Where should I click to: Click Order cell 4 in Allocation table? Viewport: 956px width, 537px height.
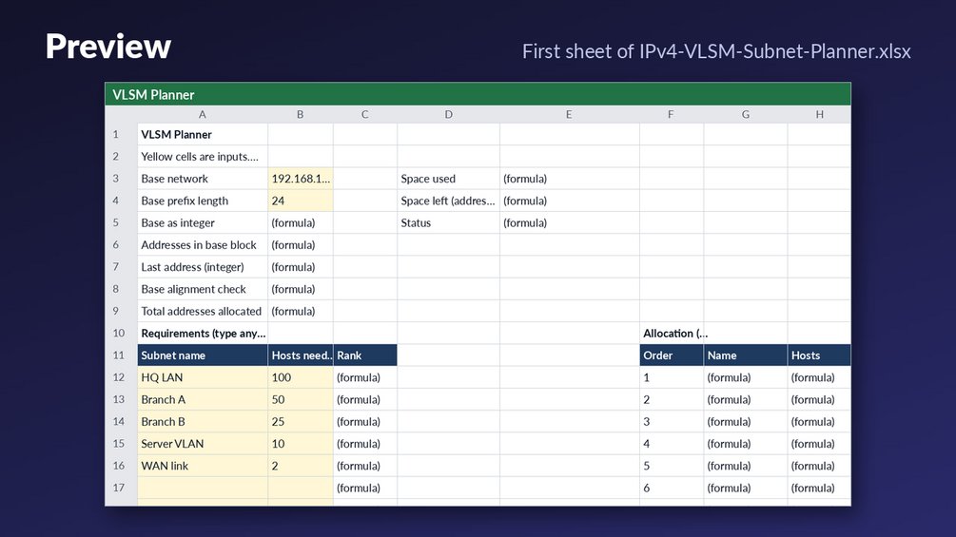pyautogui.click(x=672, y=444)
